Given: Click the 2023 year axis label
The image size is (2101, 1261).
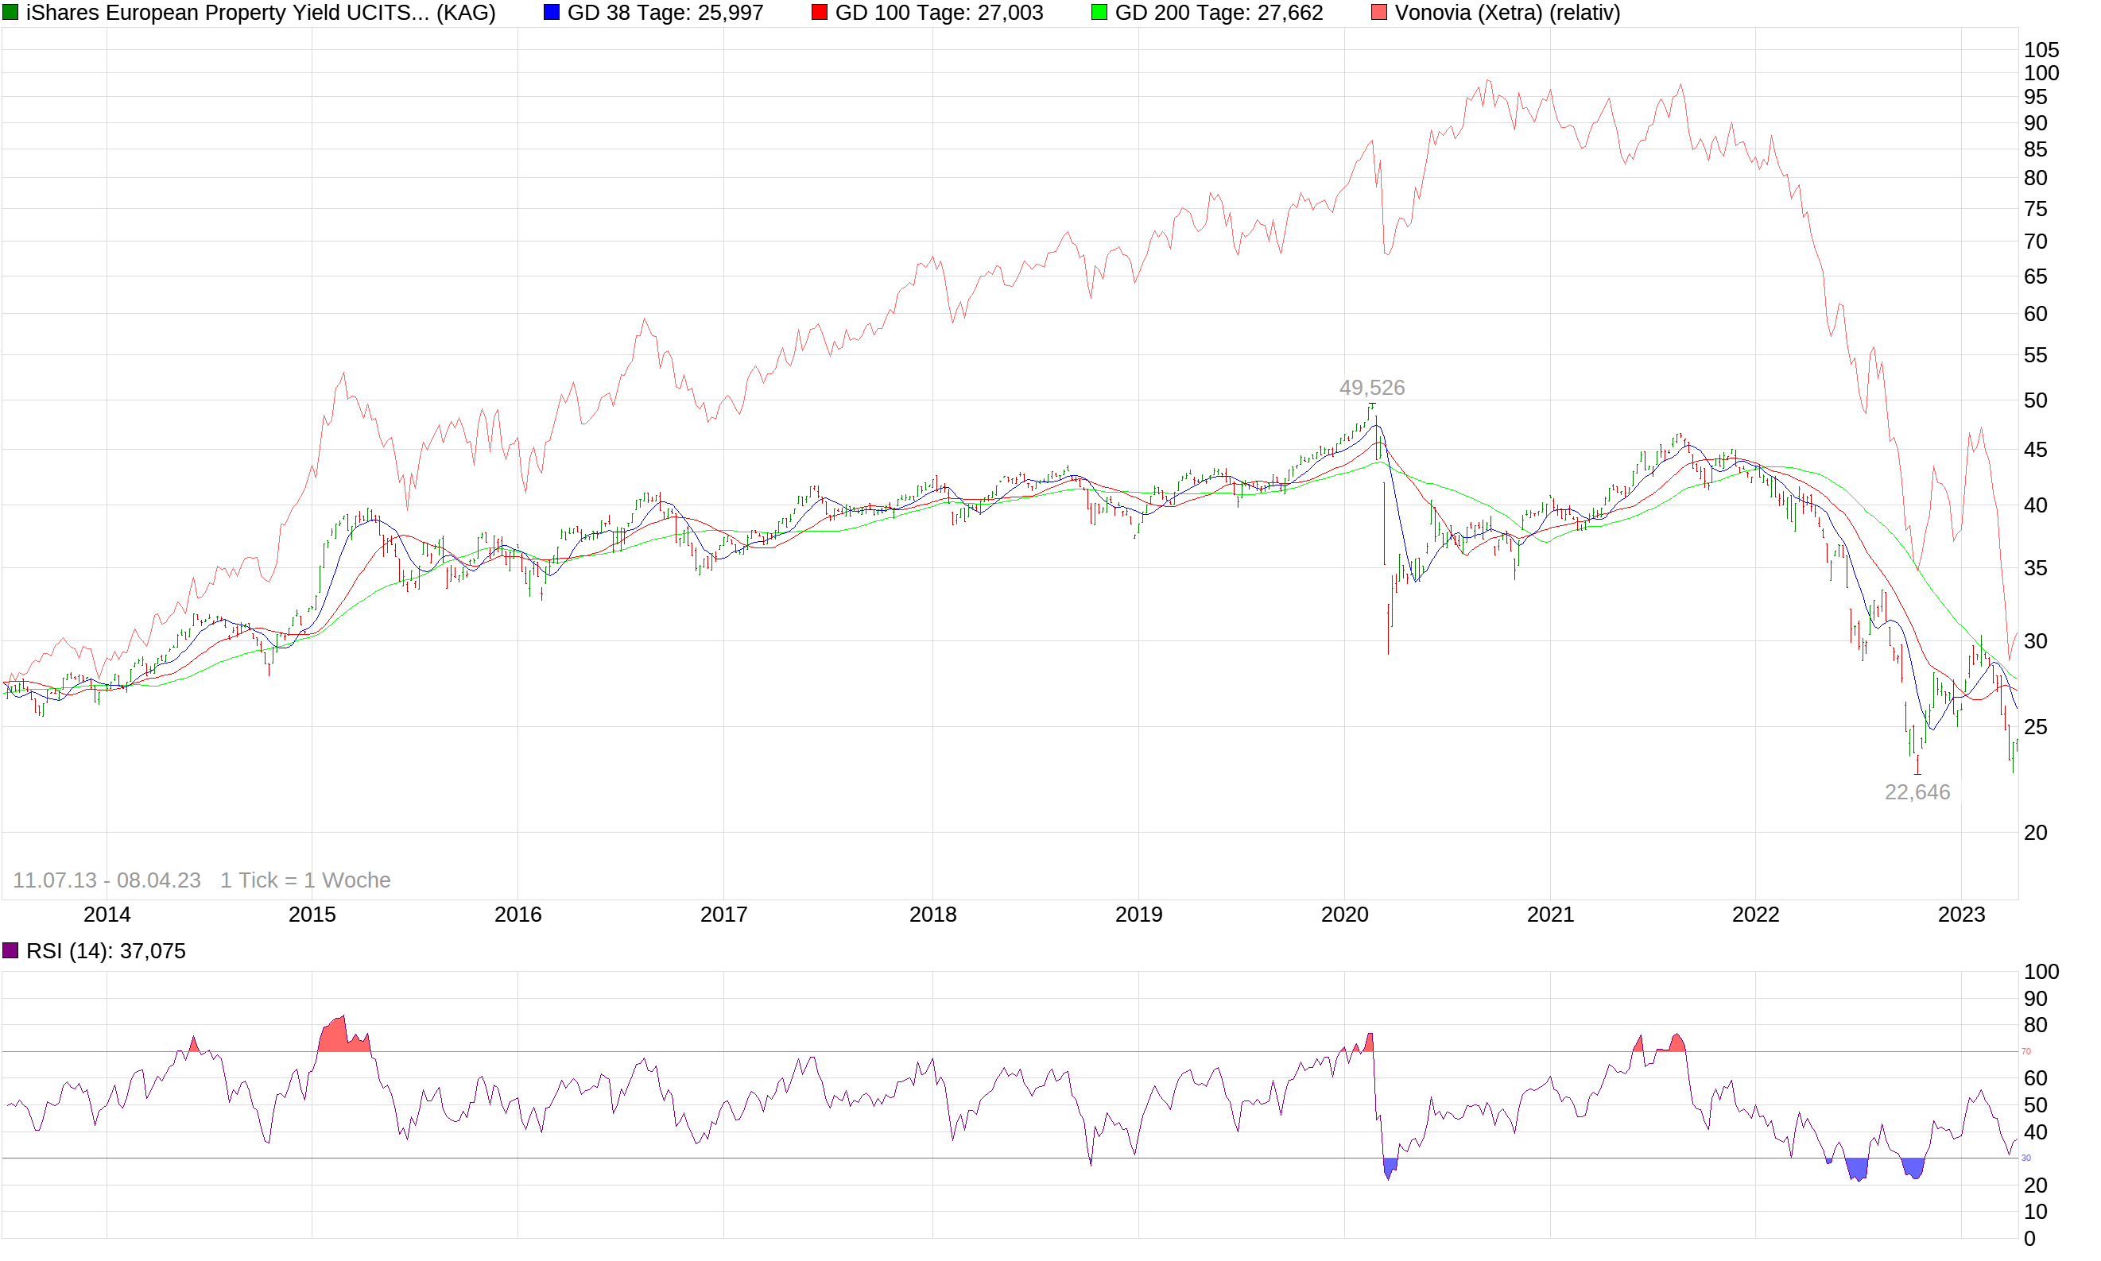Looking at the screenshot, I should 1961,915.
